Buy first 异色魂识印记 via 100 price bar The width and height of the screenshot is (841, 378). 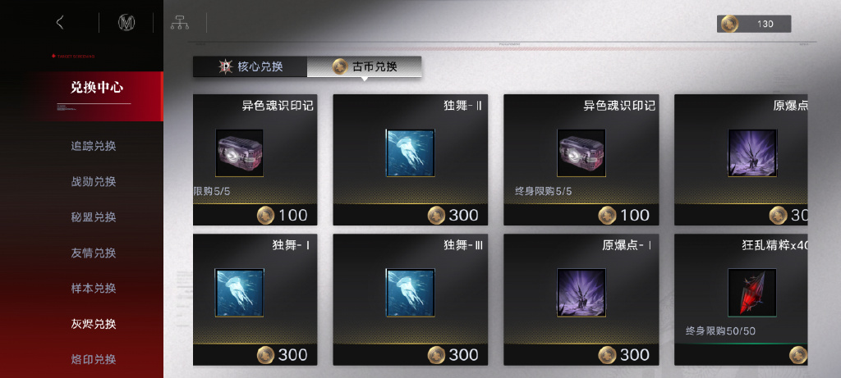tap(255, 215)
